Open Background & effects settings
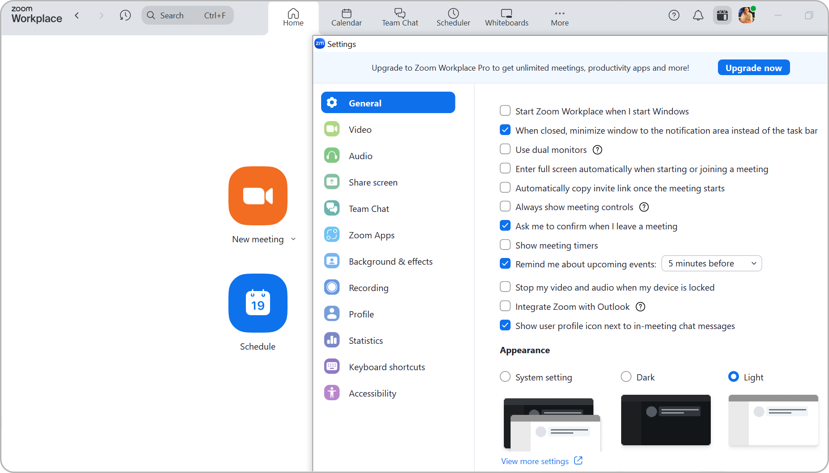829x473 pixels. [390, 261]
